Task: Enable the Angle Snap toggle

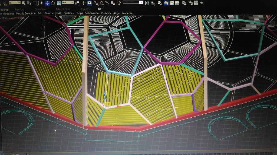Action: pos(101,3)
